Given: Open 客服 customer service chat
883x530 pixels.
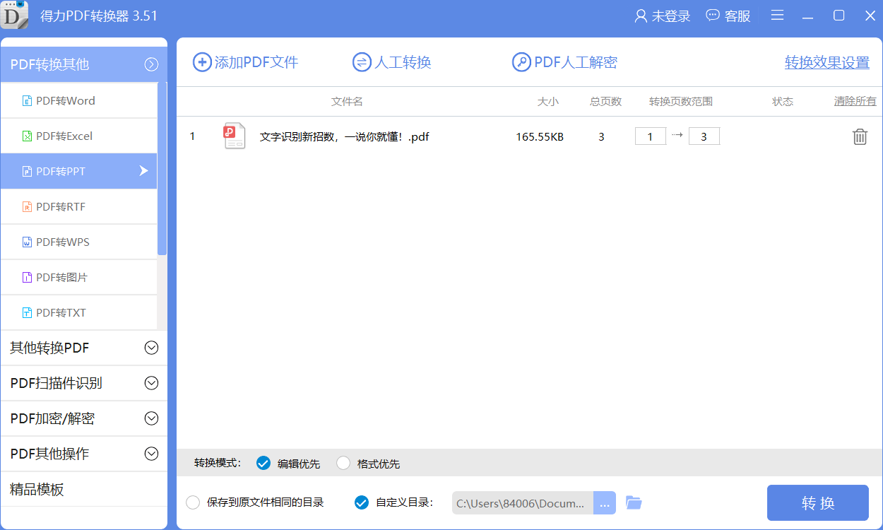Looking at the screenshot, I should coord(728,16).
